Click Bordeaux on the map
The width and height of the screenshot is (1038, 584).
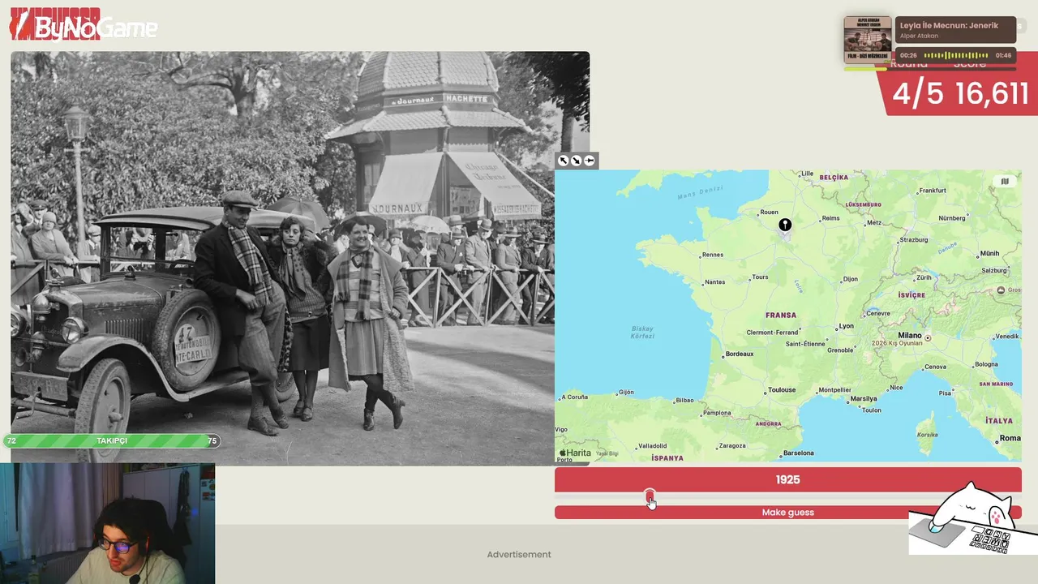(x=739, y=354)
